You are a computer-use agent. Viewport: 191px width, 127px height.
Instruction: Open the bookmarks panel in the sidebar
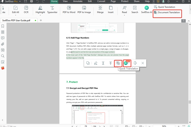click(3, 26)
